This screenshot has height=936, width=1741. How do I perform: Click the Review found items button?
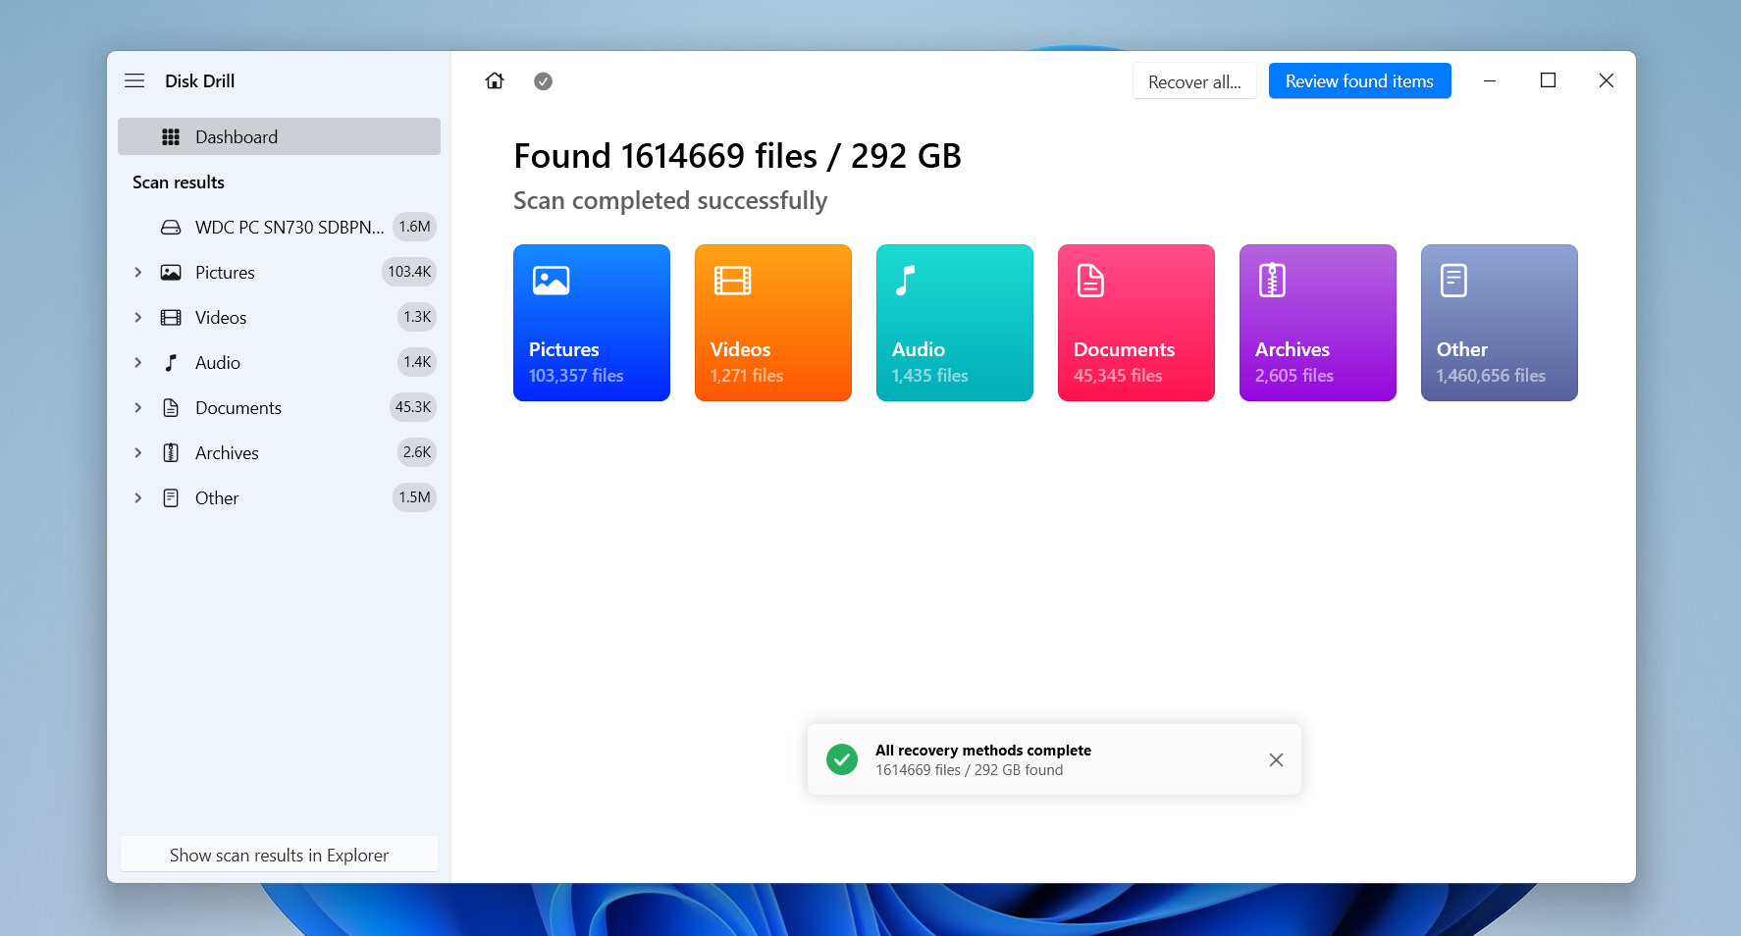(x=1359, y=81)
